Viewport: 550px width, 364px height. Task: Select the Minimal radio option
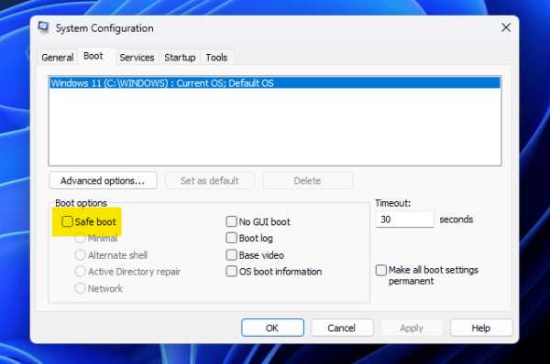[x=81, y=238]
